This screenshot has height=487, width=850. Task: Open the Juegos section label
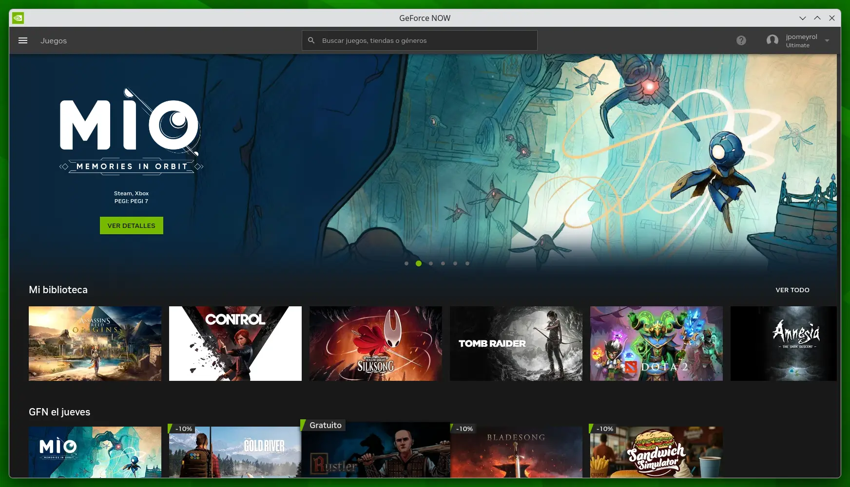54,41
